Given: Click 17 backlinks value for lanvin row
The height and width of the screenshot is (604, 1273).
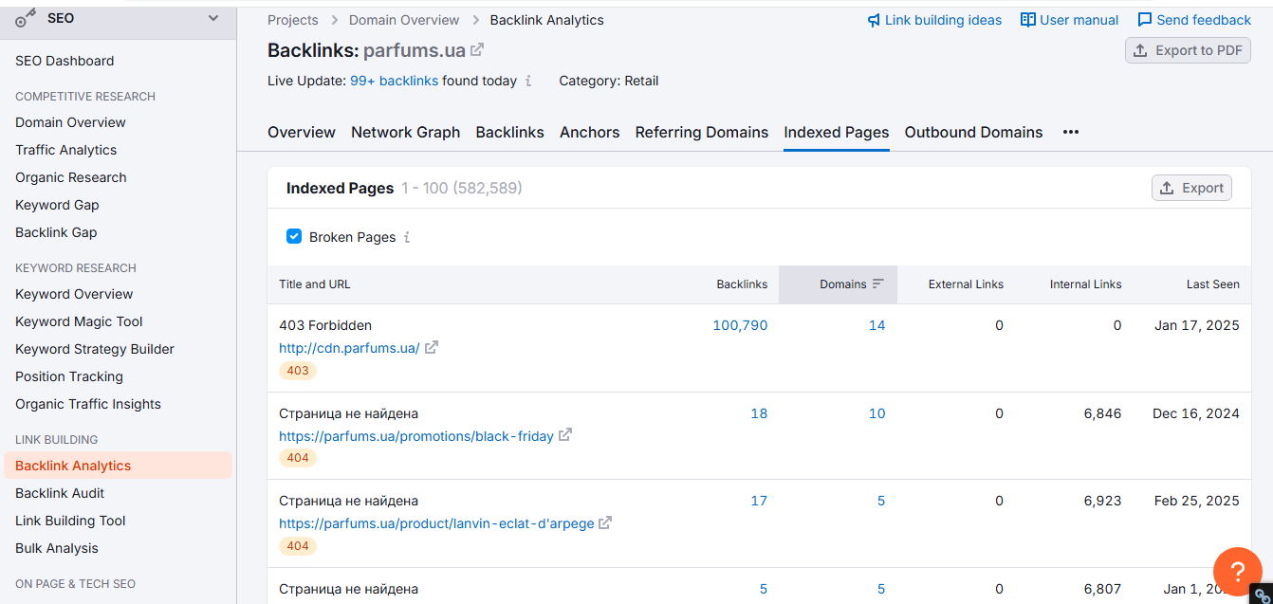Looking at the screenshot, I should 759,501.
